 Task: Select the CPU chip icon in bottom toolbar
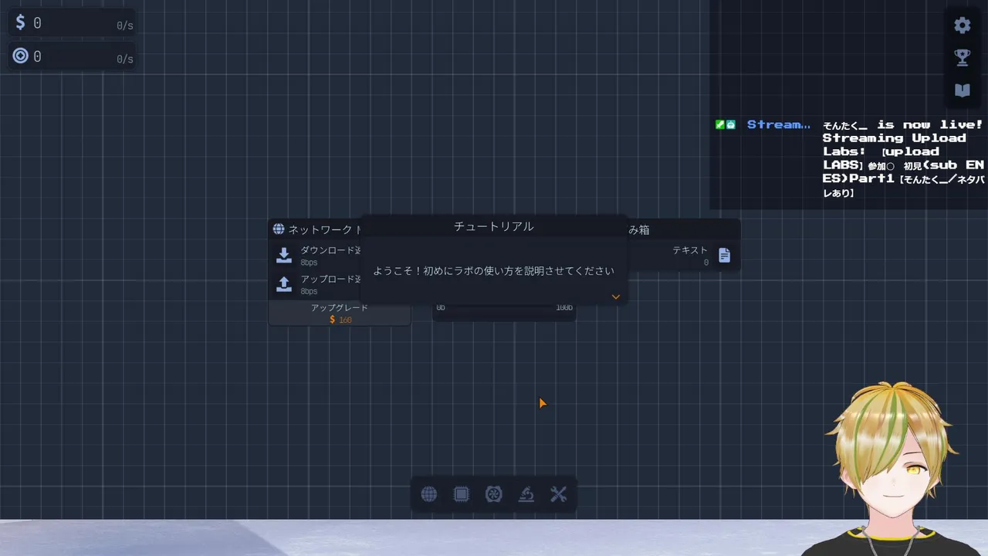coord(462,494)
